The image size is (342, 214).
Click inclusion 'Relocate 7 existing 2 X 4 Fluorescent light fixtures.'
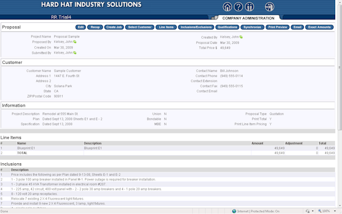pos(47,199)
